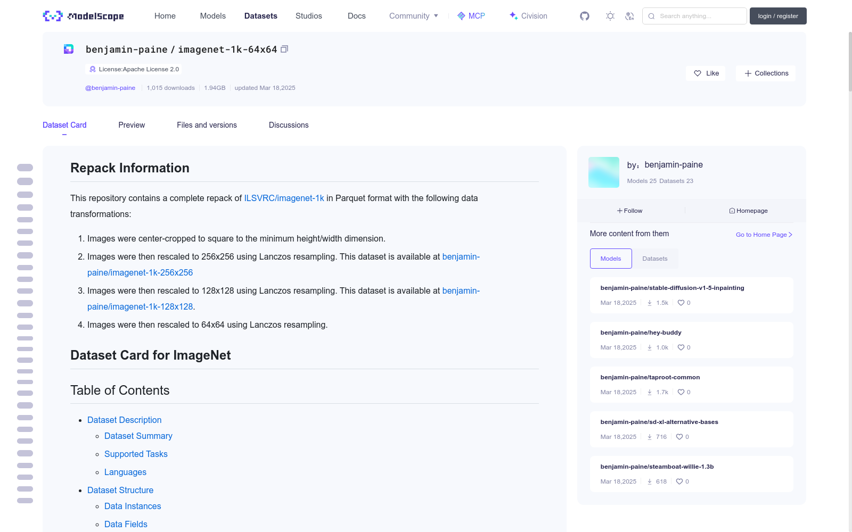The width and height of the screenshot is (852, 532).
Task: Toggle the light/dark theme sun icon
Action: 610,16
